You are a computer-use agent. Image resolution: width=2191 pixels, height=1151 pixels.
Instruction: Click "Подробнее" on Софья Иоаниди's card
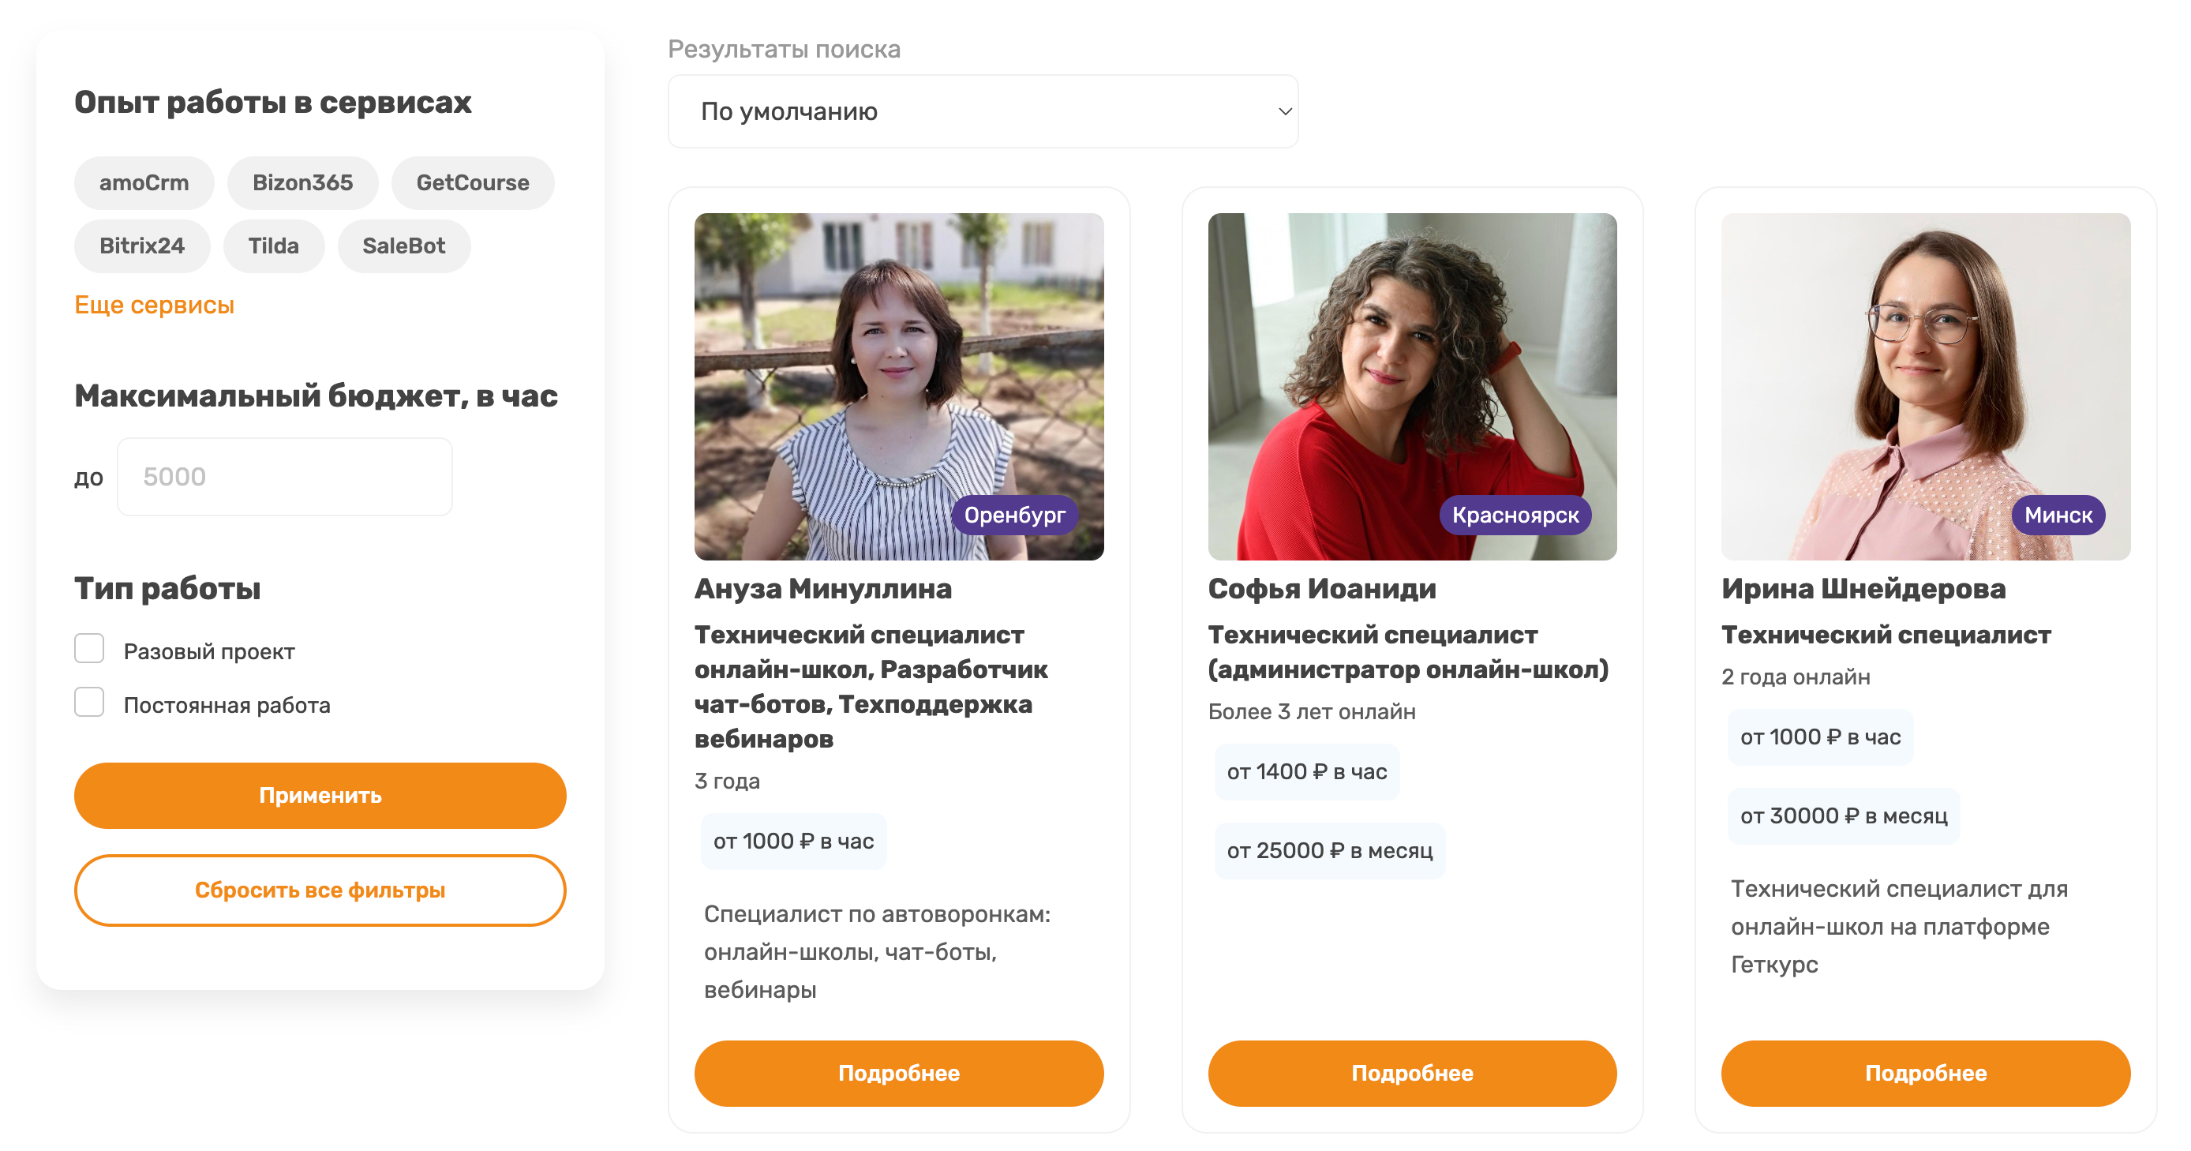(1412, 1073)
